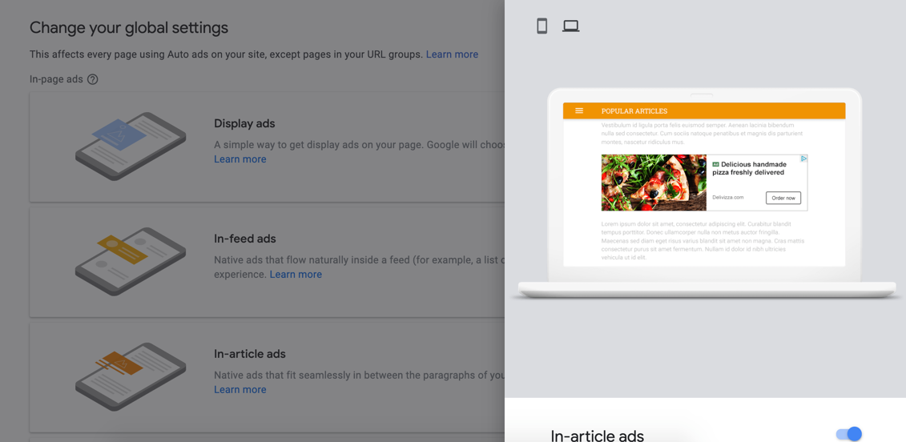Click the Delivizza.com address in the ad
This screenshot has height=442, width=906.
[x=727, y=197]
